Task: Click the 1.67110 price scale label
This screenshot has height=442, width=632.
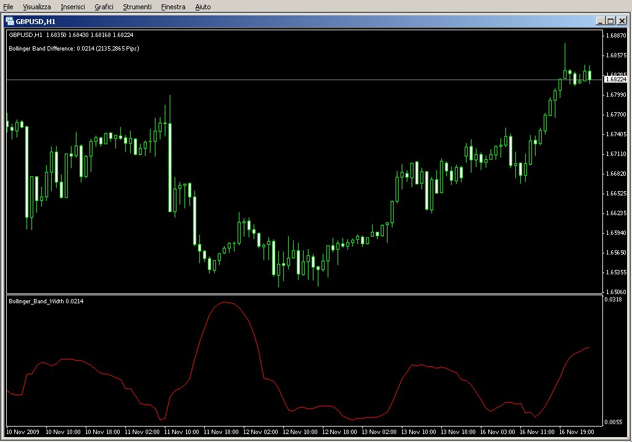Action: [617, 153]
